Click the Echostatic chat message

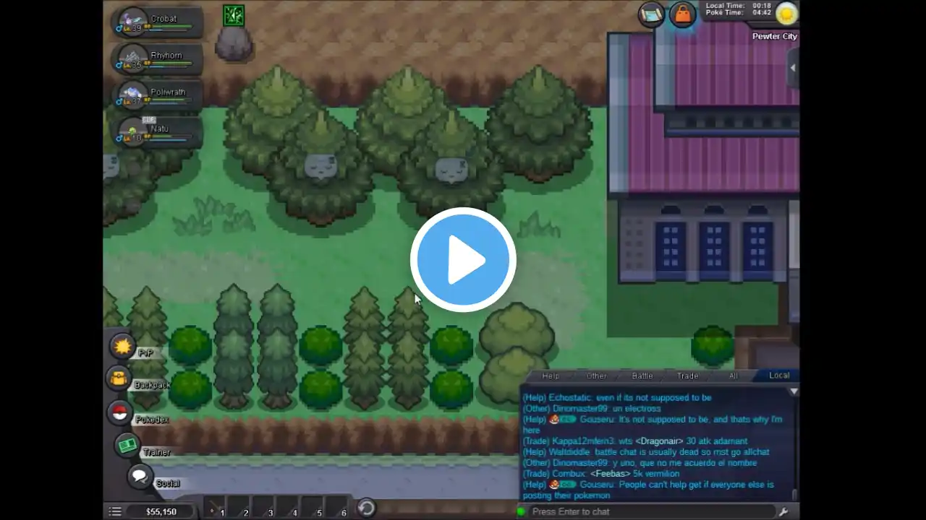(617, 397)
